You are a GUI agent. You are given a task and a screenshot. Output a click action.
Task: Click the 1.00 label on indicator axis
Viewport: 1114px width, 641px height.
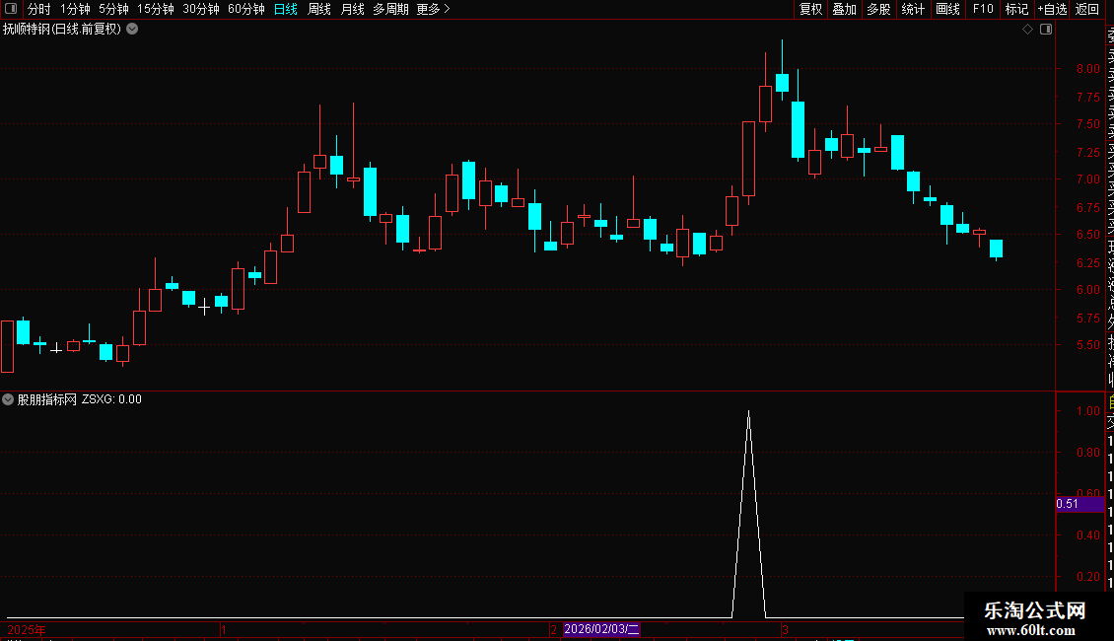pos(1087,411)
